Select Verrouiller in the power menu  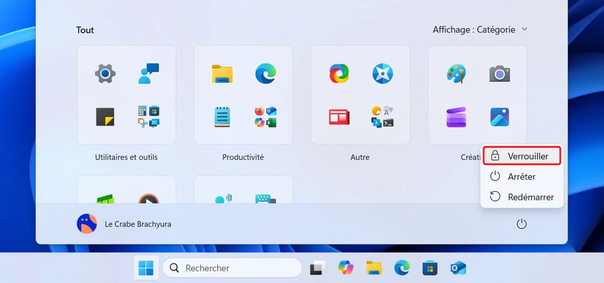521,156
